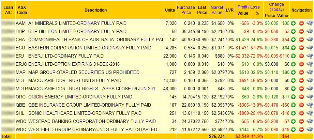Viewport: 314px width, 140px height.
Task: Sort by the Purchase Price column link
Action: pyautogui.click(x=186, y=10)
